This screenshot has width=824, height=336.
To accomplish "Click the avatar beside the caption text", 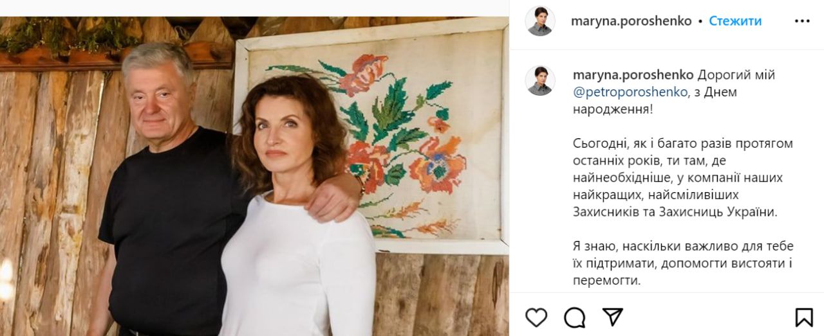I will point(539,80).
